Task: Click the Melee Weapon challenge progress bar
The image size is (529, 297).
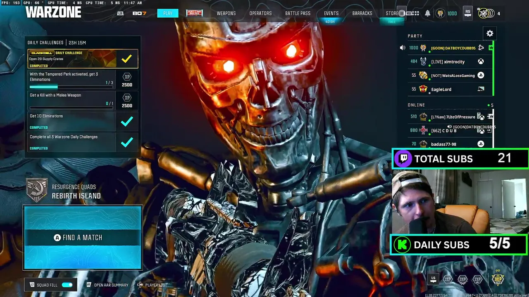Action: pos(71,108)
